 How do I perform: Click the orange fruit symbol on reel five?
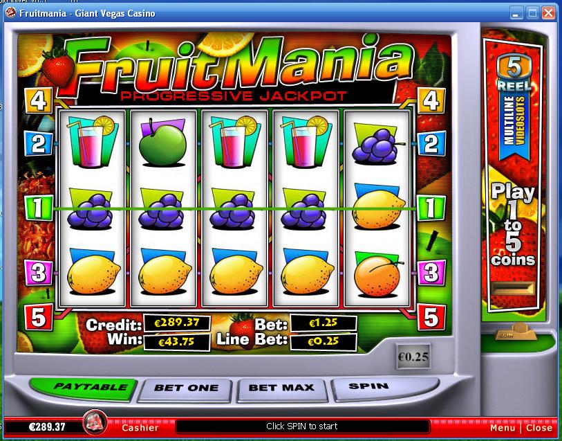377,273
